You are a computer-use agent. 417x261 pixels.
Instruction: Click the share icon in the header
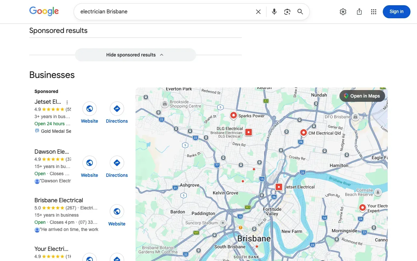coord(359,12)
